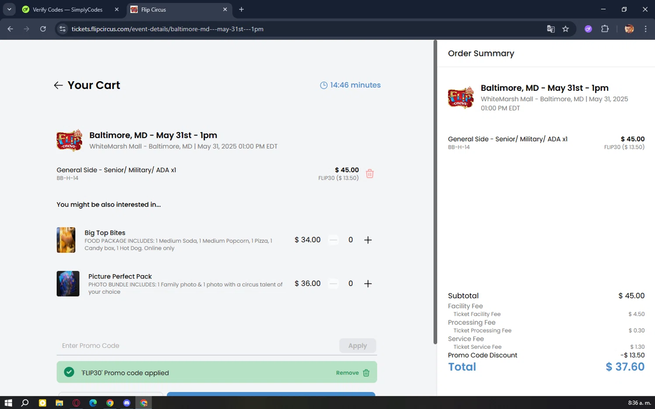The height and width of the screenshot is (409, 655).
Task: Decrease Picture Perfect Pack quantity
Action: [333, 284]
